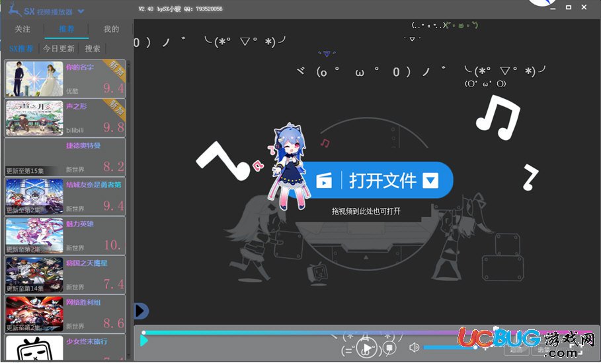The image size is (601, 363).
Task: Open the 魅力英雄 thumbnail
Action: [x=34, y=236]
